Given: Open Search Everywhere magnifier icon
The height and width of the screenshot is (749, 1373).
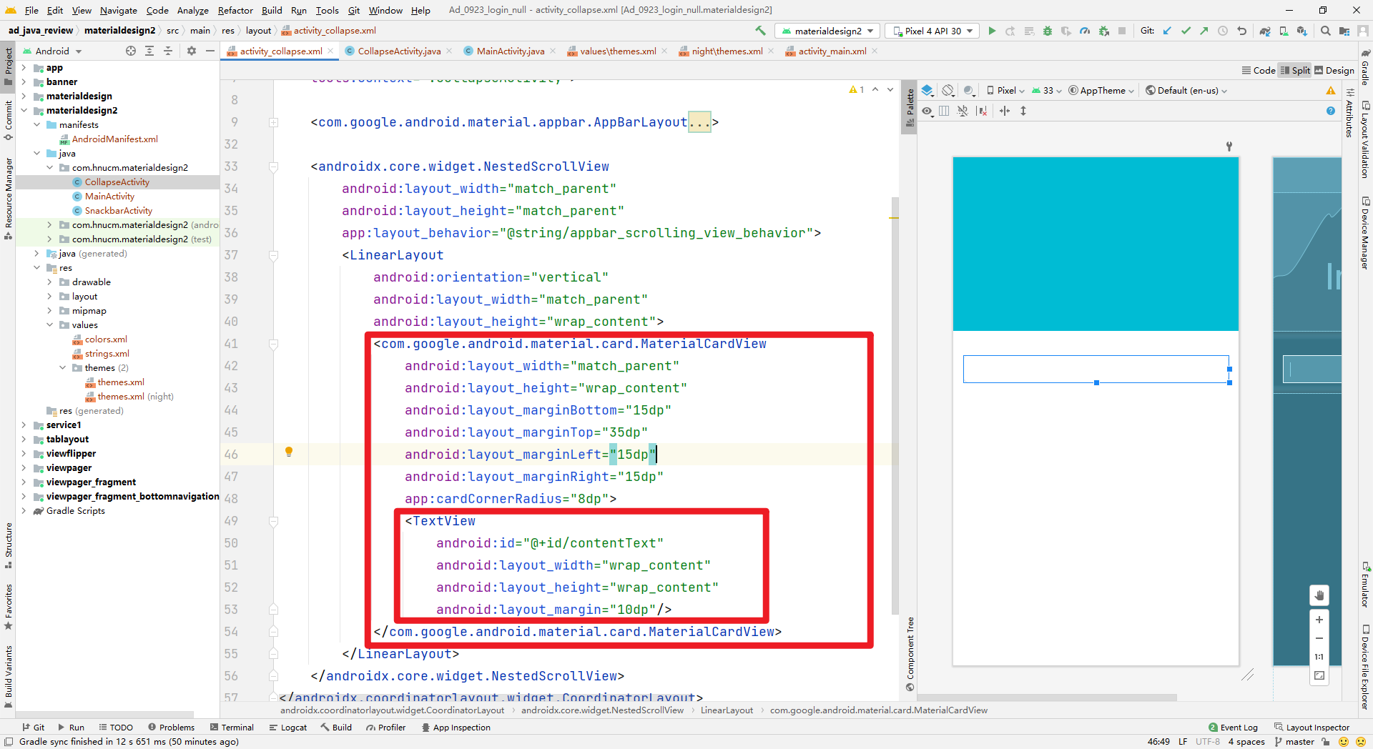Looking at the screenshot, I should point(1326,31).
